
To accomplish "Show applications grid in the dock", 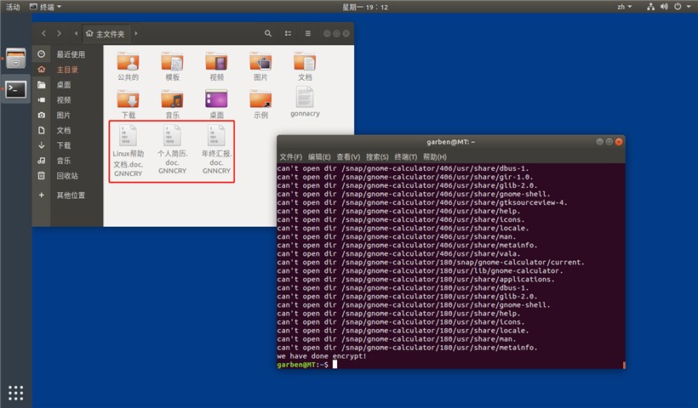I will pyautogui.click(x=15, y=393).
